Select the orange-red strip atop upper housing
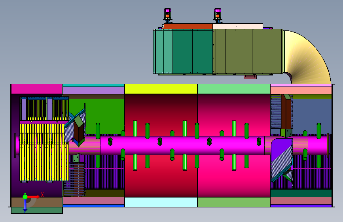343x222 pixels. tap(188, 26)
